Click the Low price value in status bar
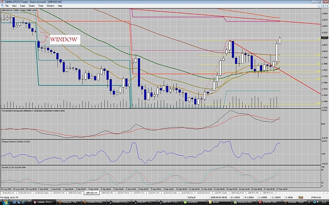 (263, 197)
